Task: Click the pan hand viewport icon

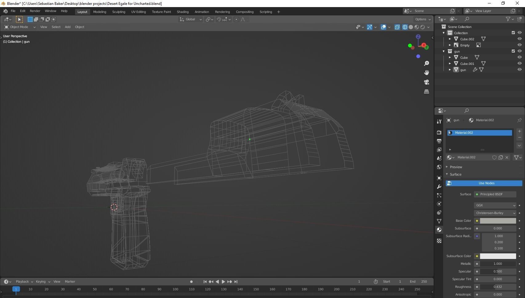Action: point(427,73)
